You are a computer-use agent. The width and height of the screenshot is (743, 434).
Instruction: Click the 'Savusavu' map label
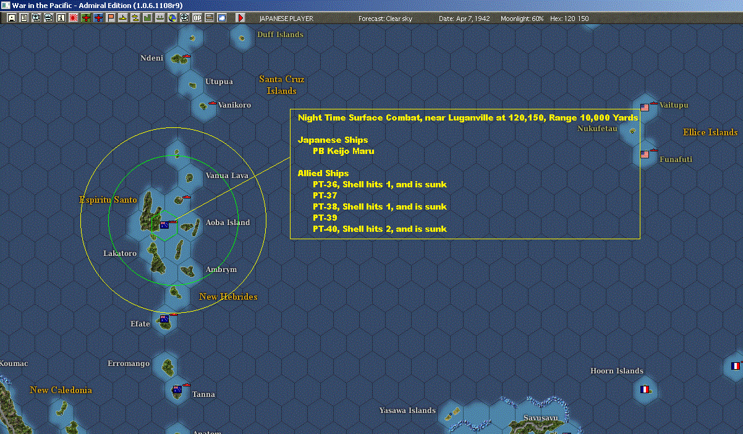[540, 418]
